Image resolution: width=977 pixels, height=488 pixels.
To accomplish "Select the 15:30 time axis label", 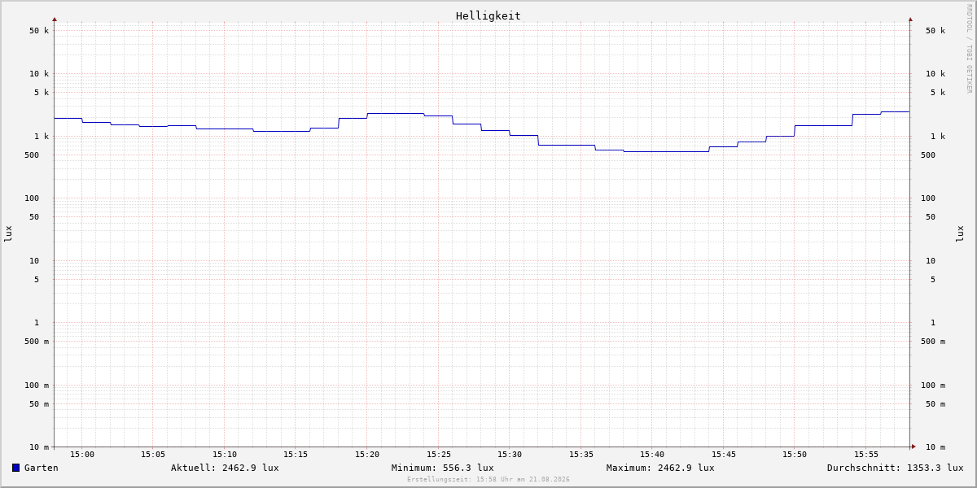I will coord(510,455).
